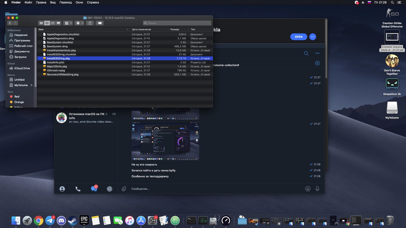Open the Finder group-by dropdown
This screenshot has height=228, width=406.
coord(68,23)
